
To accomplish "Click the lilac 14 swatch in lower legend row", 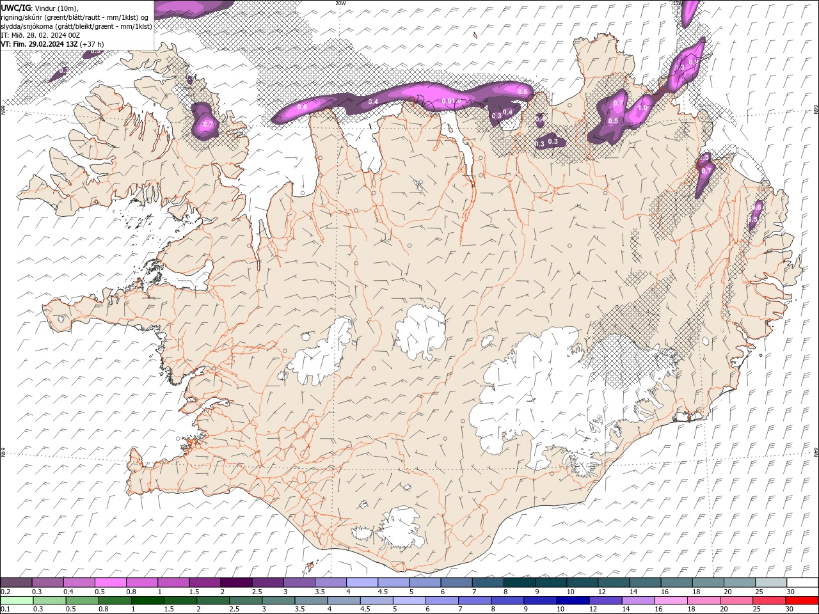I will (x=637, y=601).
